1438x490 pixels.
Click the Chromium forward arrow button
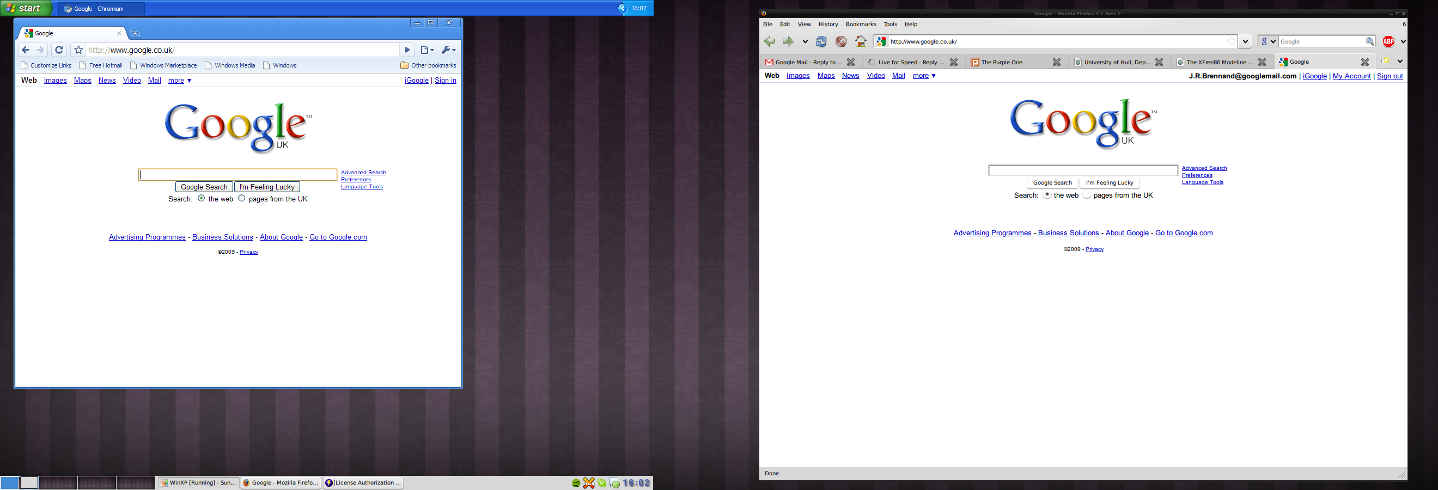tap(40, 50)
